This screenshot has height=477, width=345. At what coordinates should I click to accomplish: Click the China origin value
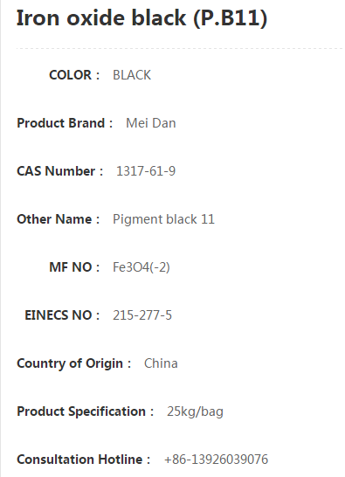pos(161,363)
